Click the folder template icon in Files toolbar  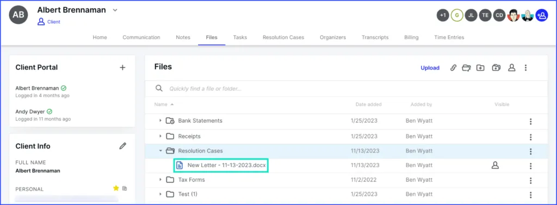click(496, 68)
